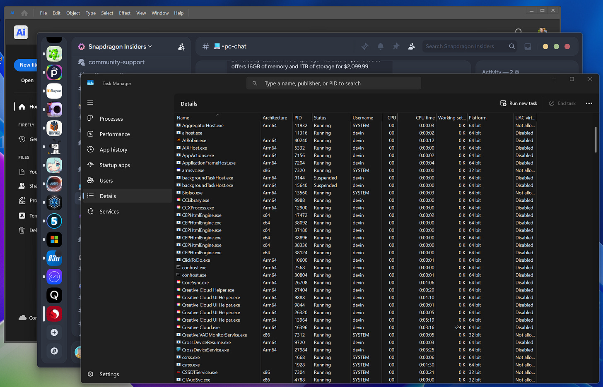Toggle member list icon in Discord
The width and height of the screenshot is (603, 387).
[x=411, y=46]
